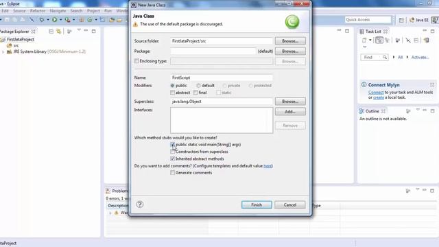Open the coverage button dropdown arrow
This screenshot has height=247, width=439.
coord(73,20)
